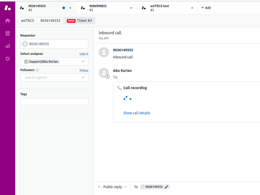The height and width of the screenshot is (195, 260).
Task: Expand the Select assignee dropdown
Action: [x=83, y=61]
